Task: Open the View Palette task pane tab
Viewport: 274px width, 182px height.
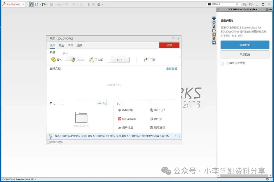Action: click(214, 34)
